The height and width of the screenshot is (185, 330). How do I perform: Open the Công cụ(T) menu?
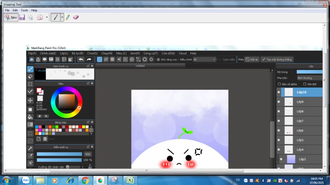tap(151, 53)
